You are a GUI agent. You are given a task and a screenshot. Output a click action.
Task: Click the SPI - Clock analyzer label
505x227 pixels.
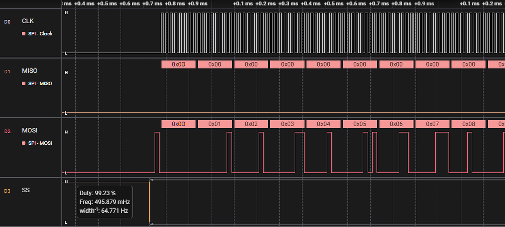click(40, 34)
